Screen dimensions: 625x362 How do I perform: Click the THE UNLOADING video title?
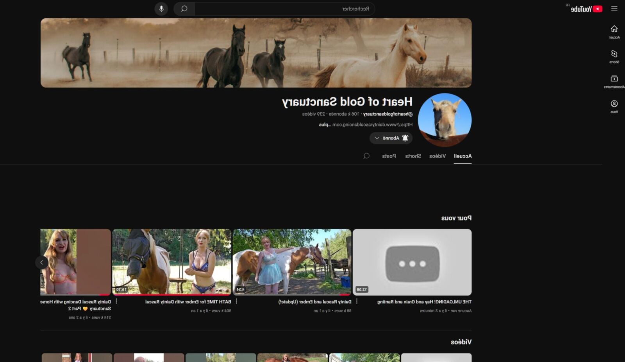tap(424, 302)
